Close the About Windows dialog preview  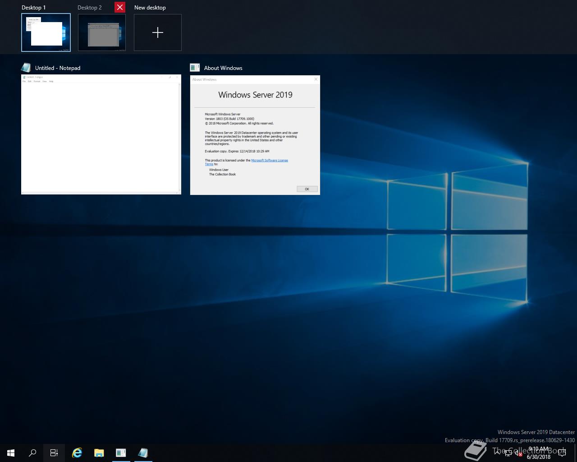pyautogui.click(x=316, y=79)
